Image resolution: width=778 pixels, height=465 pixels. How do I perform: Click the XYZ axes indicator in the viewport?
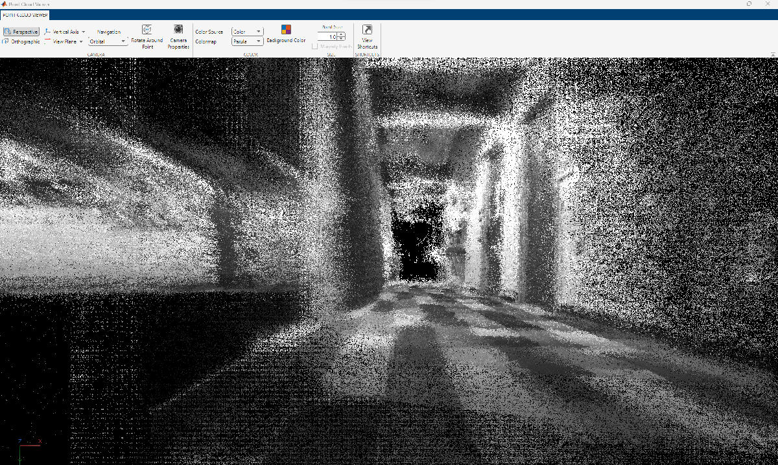[25, 448]
